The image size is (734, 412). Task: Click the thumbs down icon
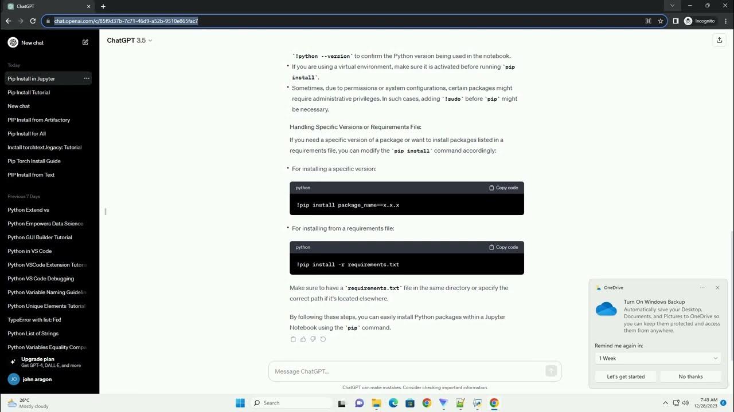(313, 339)
